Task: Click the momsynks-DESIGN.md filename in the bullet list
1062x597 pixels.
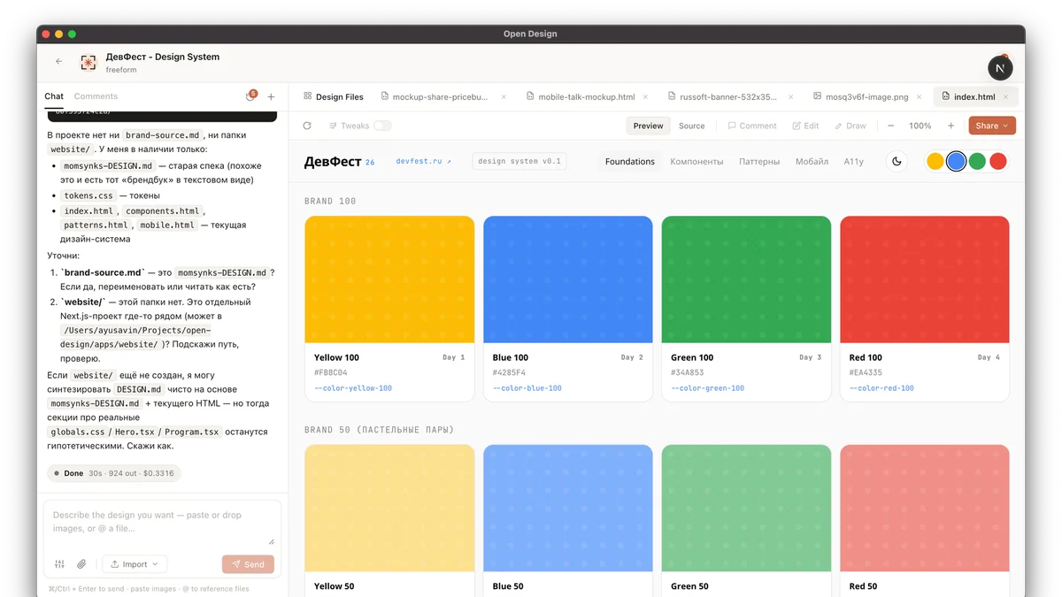Action: [108, 165]
